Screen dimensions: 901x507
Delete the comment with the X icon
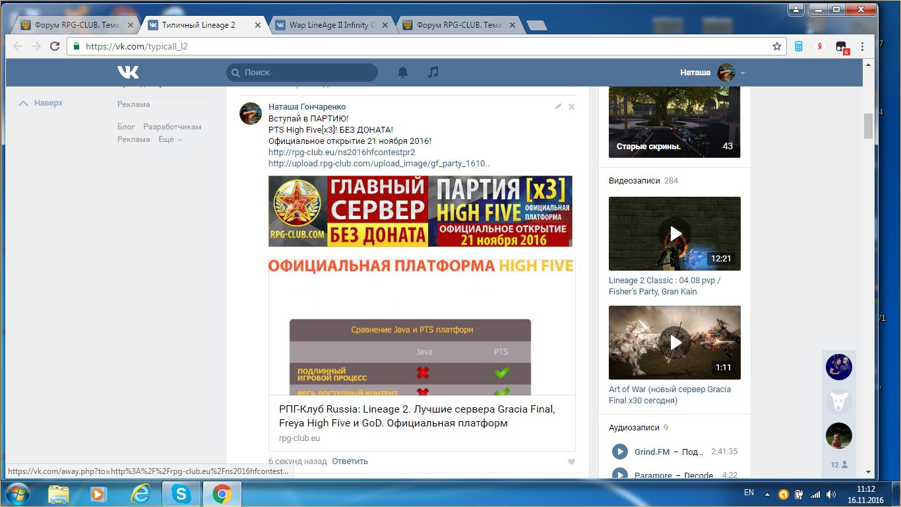pos(572,106)
